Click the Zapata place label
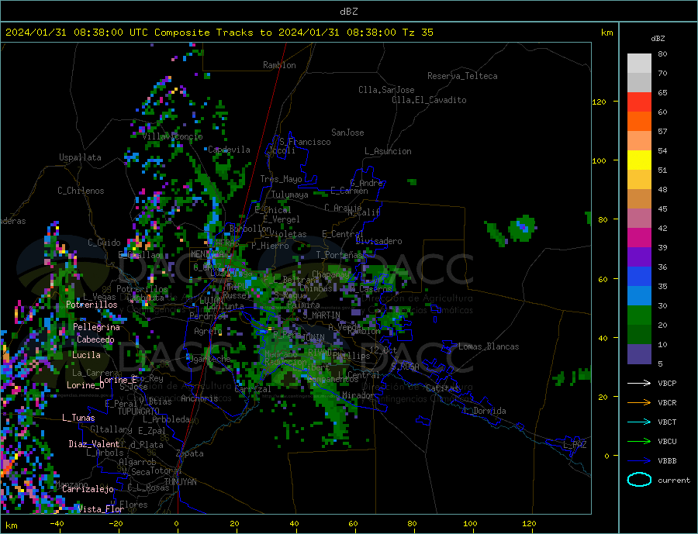698x534 pixels. [190, 453]
